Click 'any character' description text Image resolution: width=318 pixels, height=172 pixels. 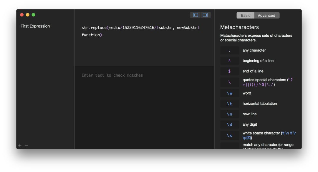(x=254, y=50)
